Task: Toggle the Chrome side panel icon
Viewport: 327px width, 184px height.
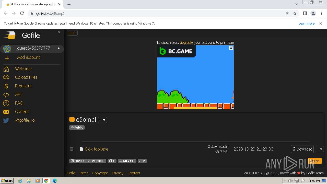Action: tap(305, 13)
